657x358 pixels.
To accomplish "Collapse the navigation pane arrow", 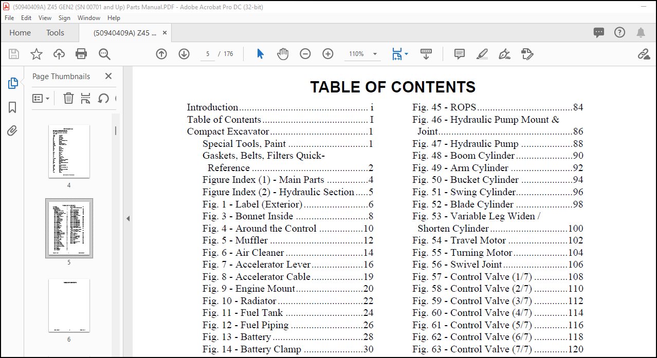I will pos(128,218).
